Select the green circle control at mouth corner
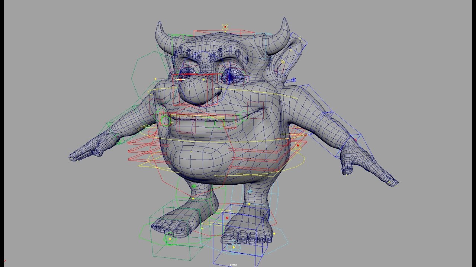The width and height of the screenshot is (476, 267). click(165, 120)
